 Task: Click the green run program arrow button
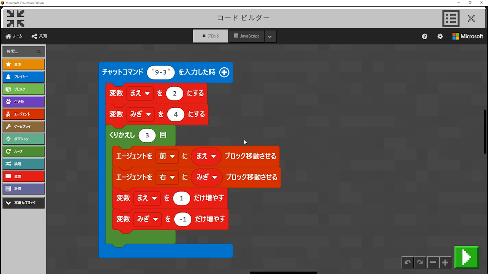(x=466, y=257)
